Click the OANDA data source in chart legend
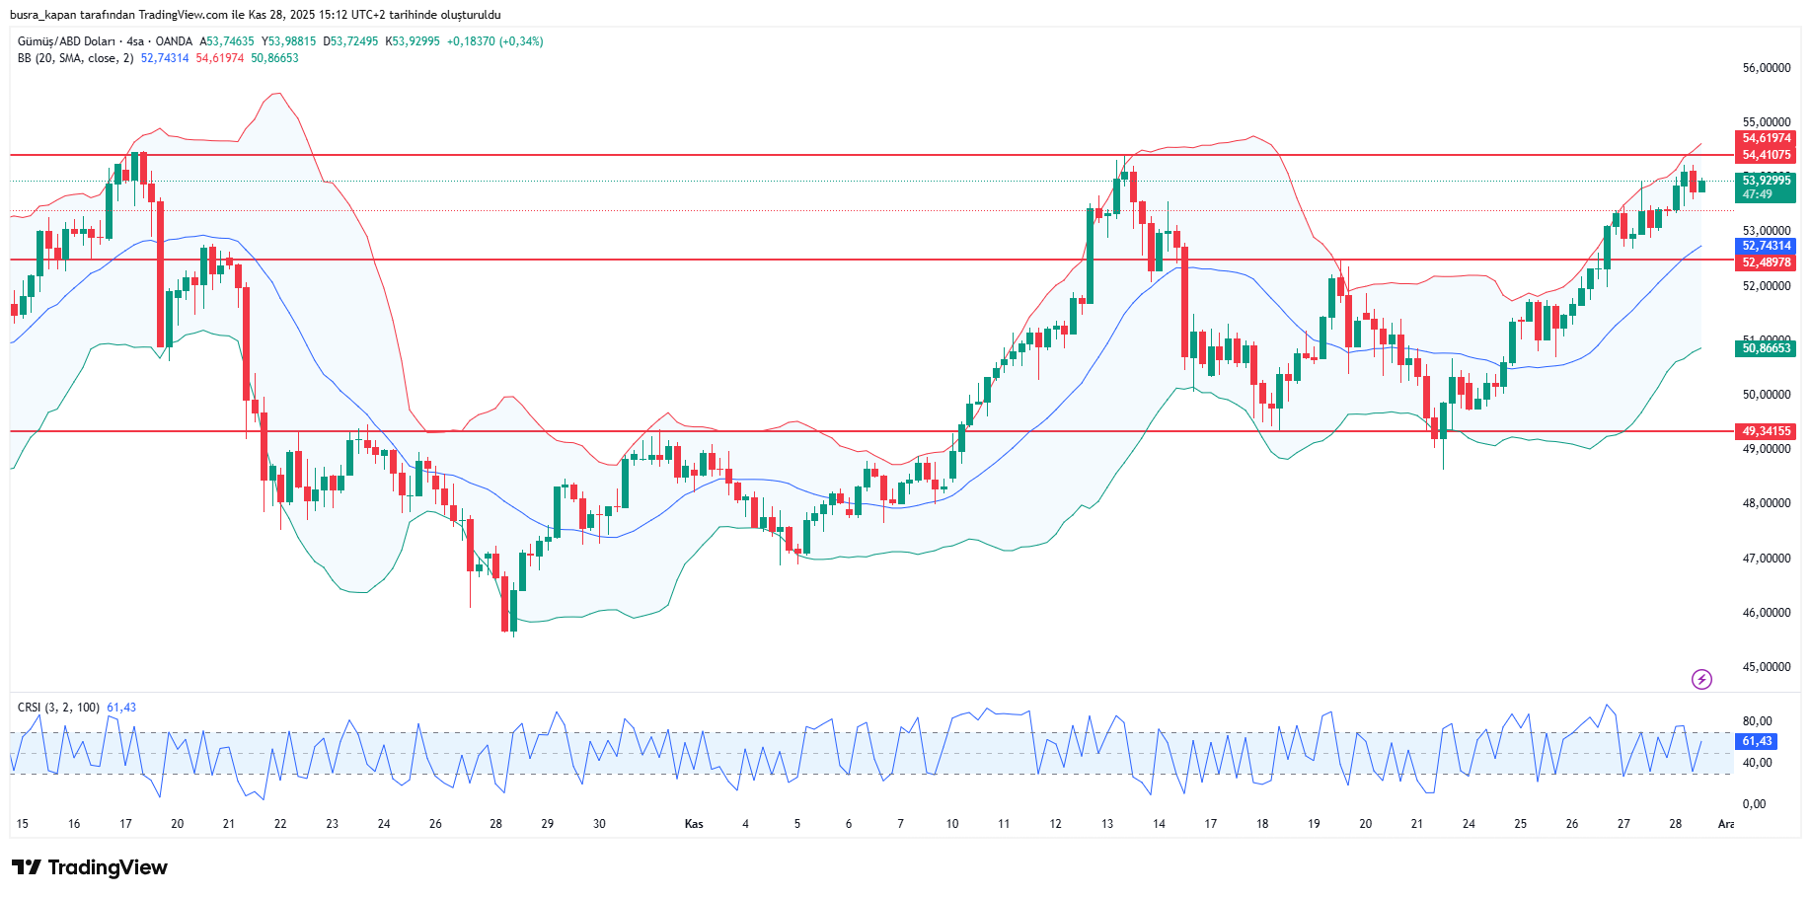Image resolution: width=1811 pixels, height=897 pixels. coord(174,41)
